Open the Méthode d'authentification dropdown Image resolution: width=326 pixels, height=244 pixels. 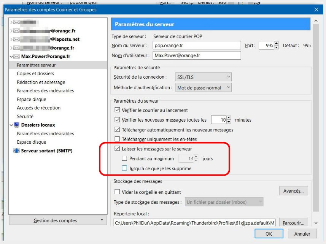click(204, 88)
